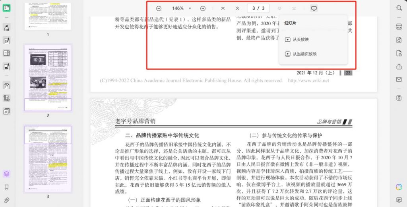Image resolution: width=407 pixels, height=207 pixels.
Task: Go to the previous page
Action: [x=237, y=8]
